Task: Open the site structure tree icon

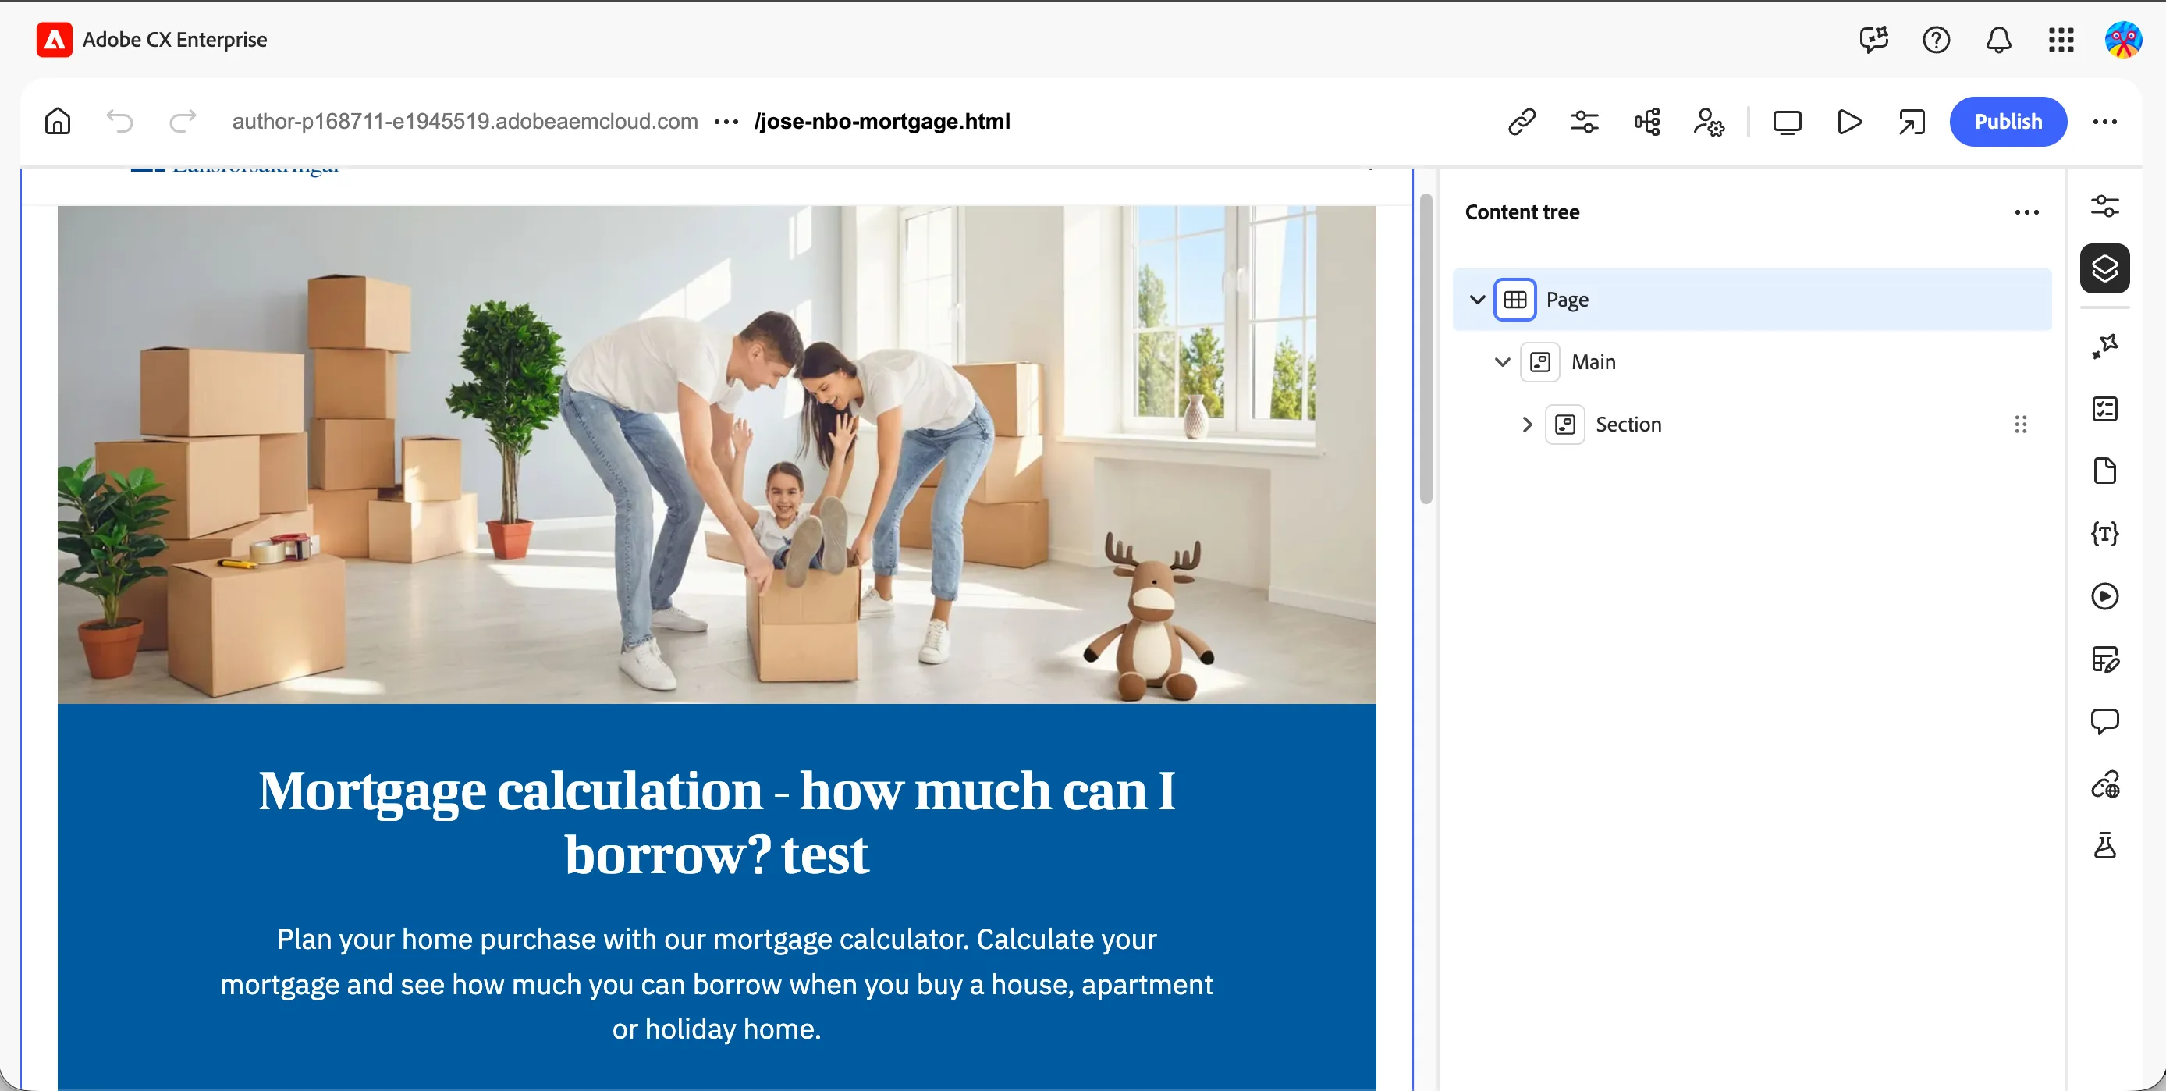Action: 1647,122
